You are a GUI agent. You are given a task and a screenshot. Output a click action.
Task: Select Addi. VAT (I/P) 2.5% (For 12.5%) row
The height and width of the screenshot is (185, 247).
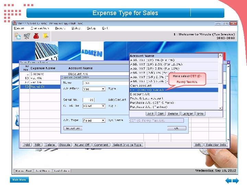pos(174,64)
